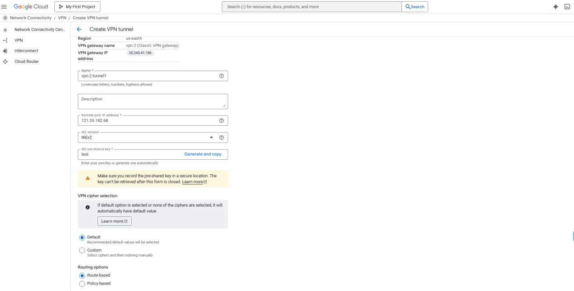Choose the Custom cipher option
This screenshot has height=291, width=574.
82,250
